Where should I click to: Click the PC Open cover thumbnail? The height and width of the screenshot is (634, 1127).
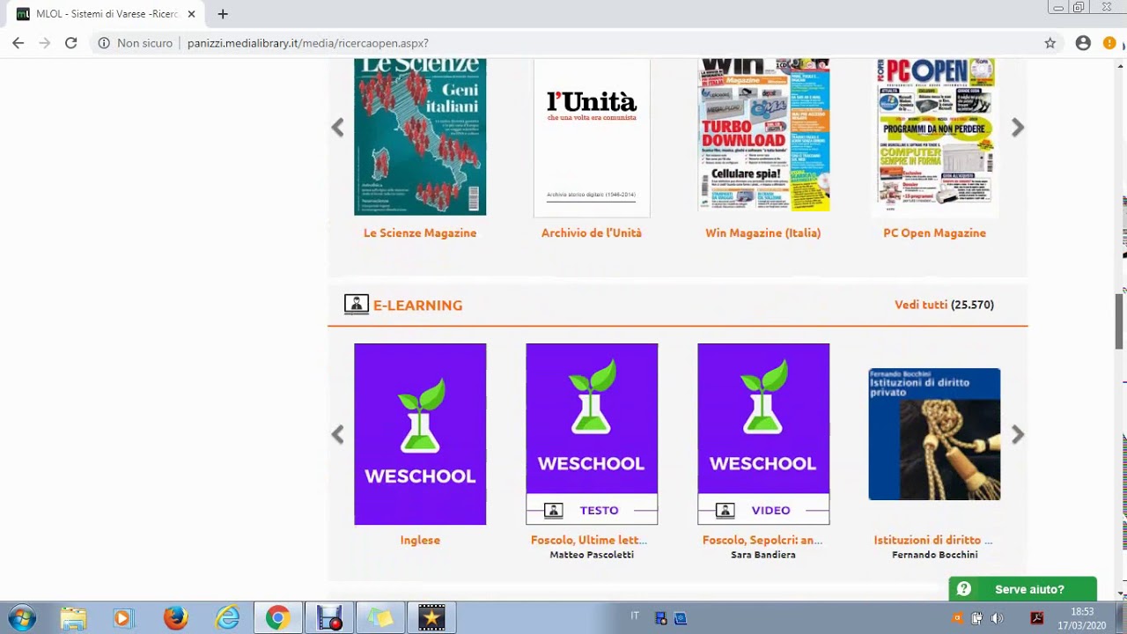(935, 135)
